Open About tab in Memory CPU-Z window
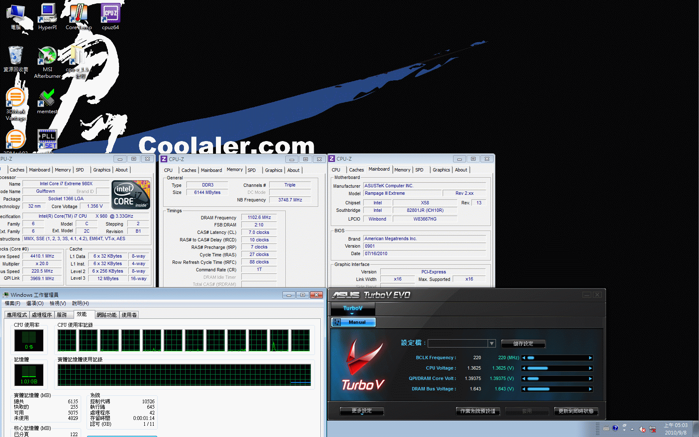Screen dimensions: 699x437 tap(293, 170)
